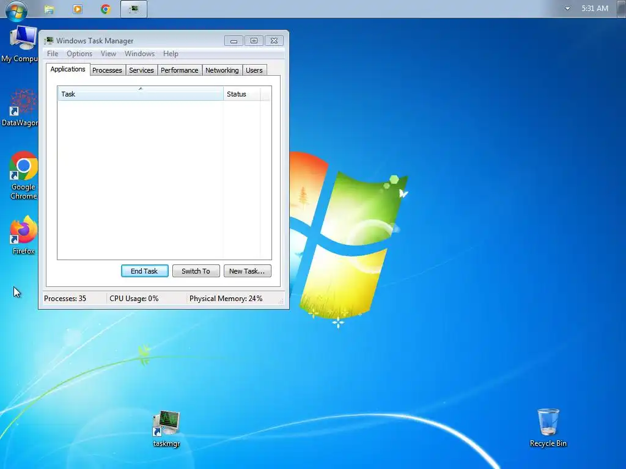The height and width of the screenshot is (469, 626).
Task: Click Processes: 35 in status bar
Action: point(65,298)
